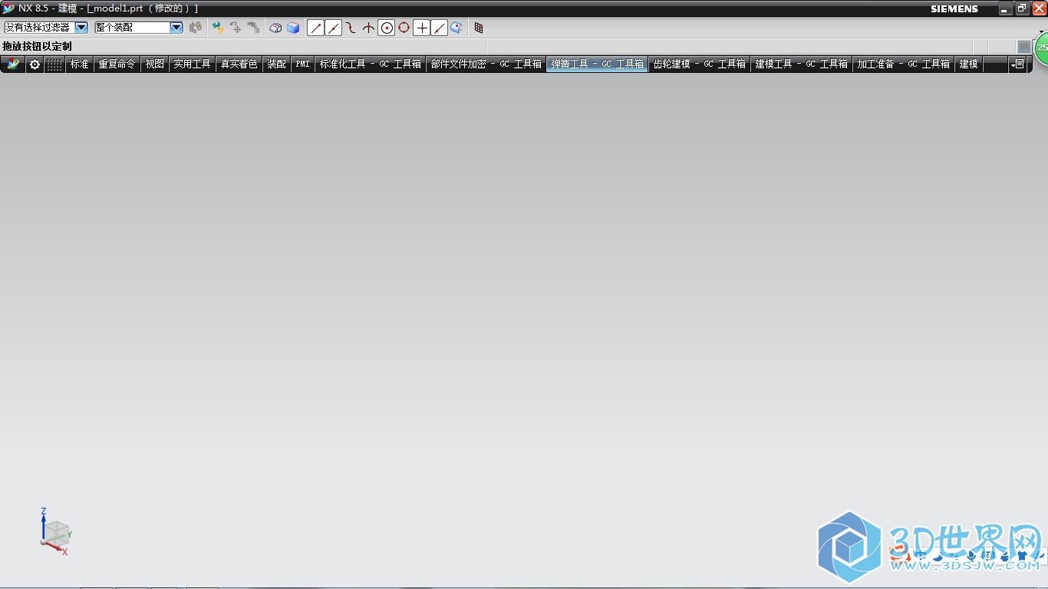Switch to the 真实着色 tab
1048x589 pixels.
click(x=239, y=64)
